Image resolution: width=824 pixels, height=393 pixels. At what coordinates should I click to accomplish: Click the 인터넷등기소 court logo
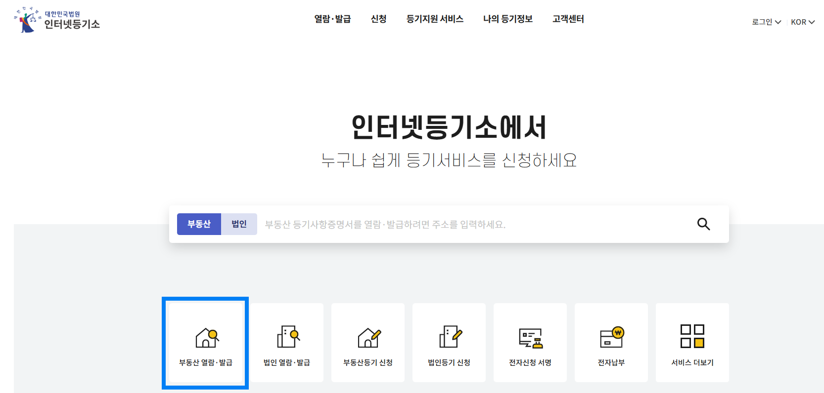pos(57,20)
